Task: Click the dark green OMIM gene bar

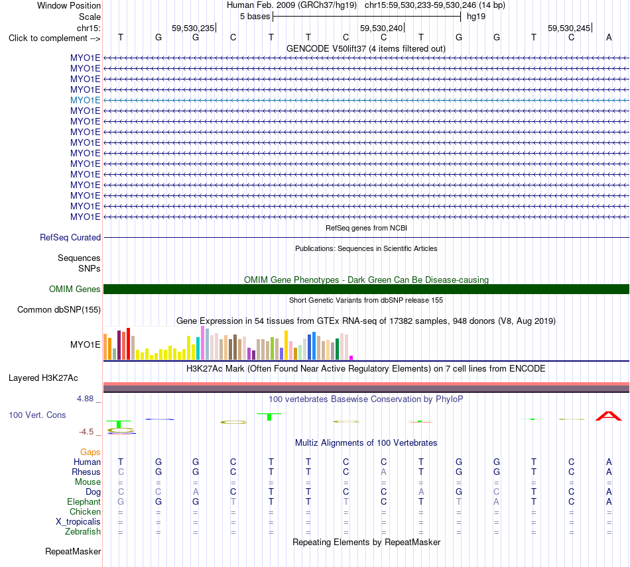Action: [x=366, y=289]
